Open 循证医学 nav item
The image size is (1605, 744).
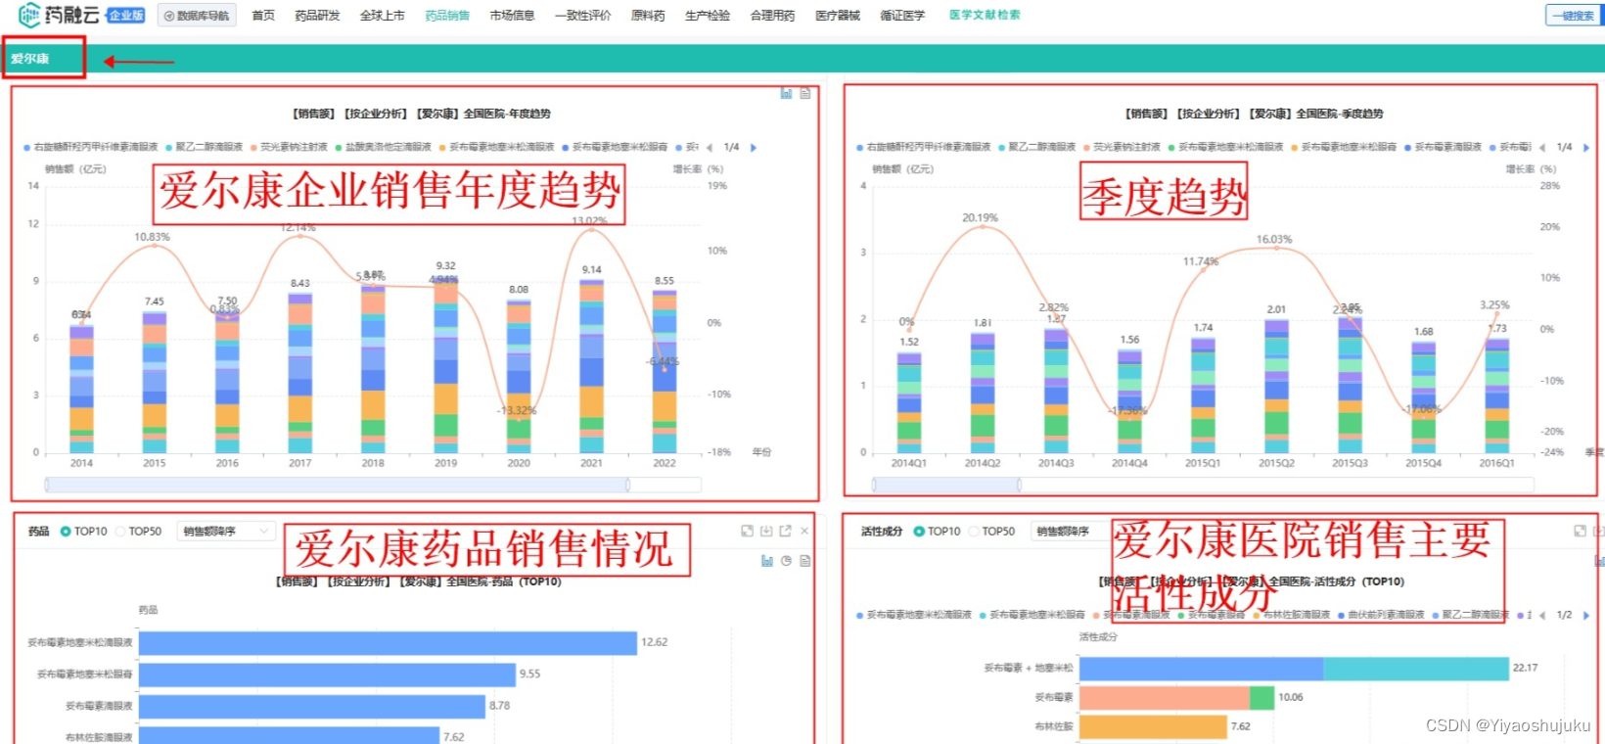click(x=902, y=16)
